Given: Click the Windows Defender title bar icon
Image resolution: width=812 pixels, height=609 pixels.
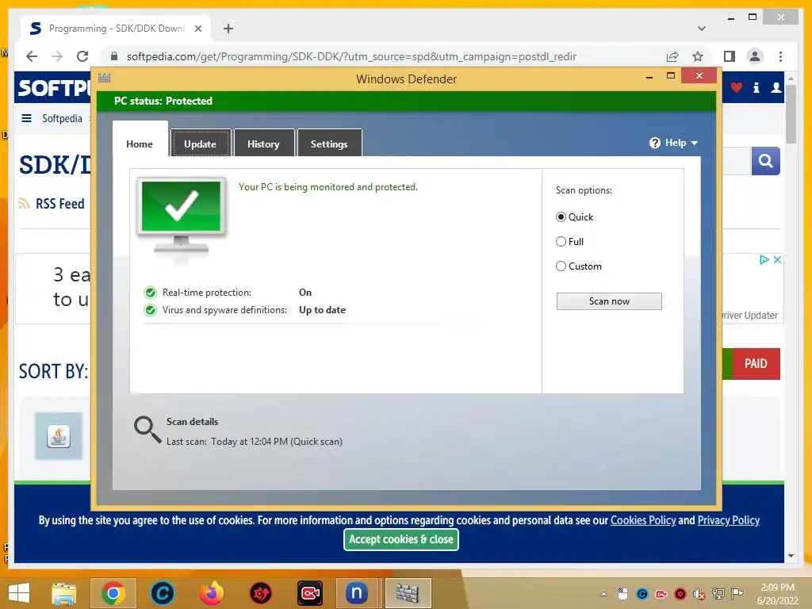Looking at the screenshot, I should 104,79.
